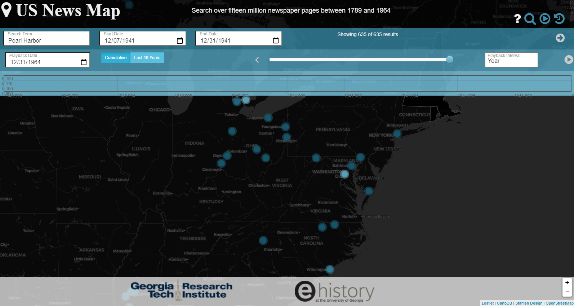This screenshot has height=306, width=574.
Task: Open End Date calendar picker icon
Action: (276, 41)
